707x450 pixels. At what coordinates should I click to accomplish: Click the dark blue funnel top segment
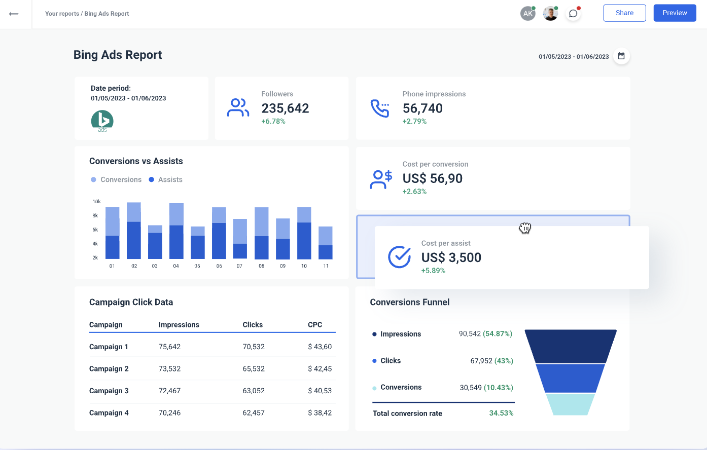click(571, 346)
